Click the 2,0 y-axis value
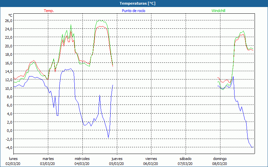Viewport: 268px width, 167px height. click(x=10, y=122)
